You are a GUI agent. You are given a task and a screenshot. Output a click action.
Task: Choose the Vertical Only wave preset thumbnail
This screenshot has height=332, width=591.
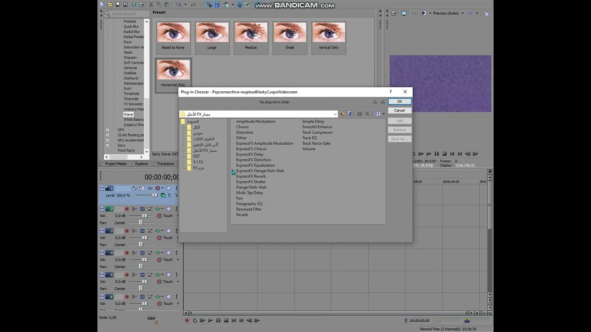tap(328, 37)
